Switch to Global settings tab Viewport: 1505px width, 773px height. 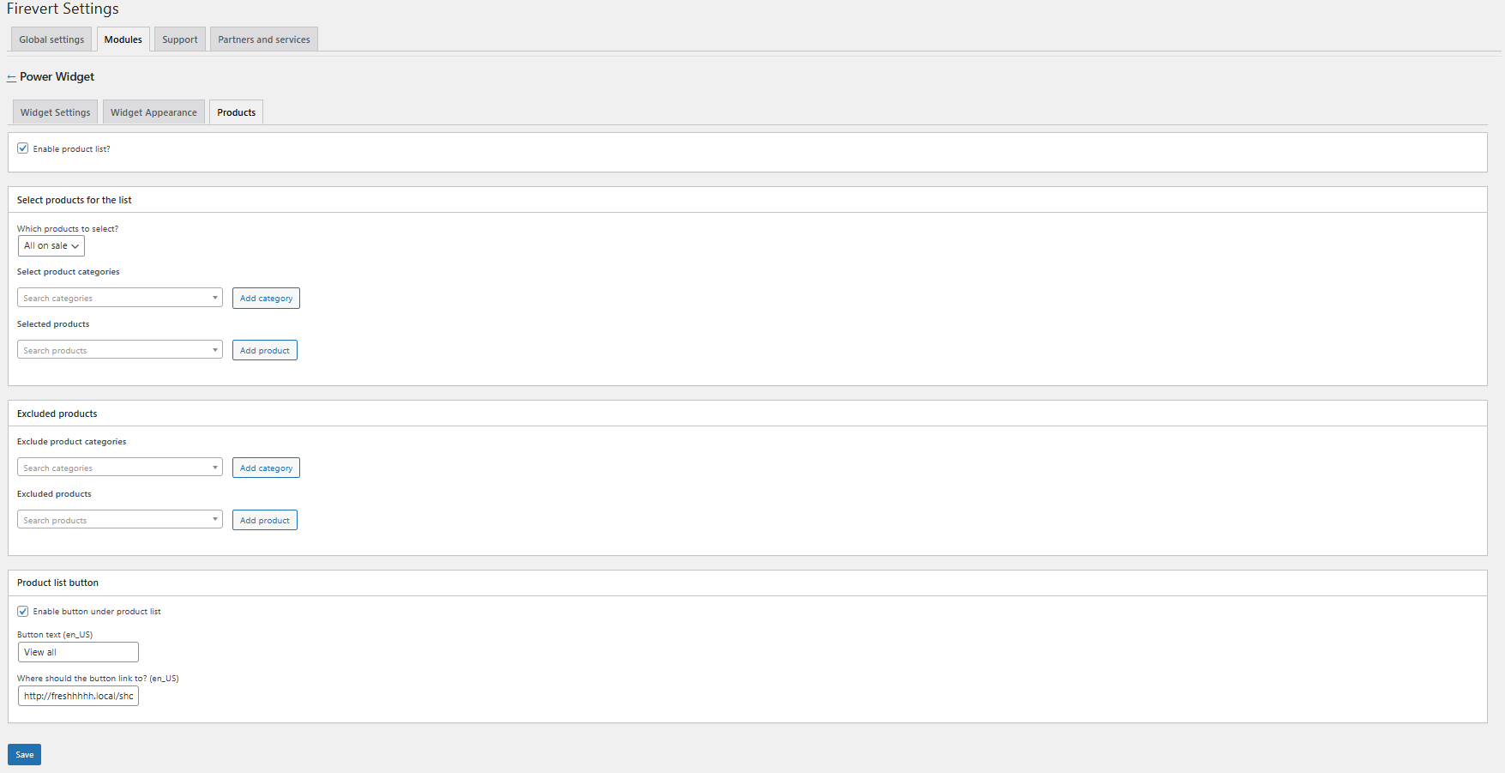(51, 39)
